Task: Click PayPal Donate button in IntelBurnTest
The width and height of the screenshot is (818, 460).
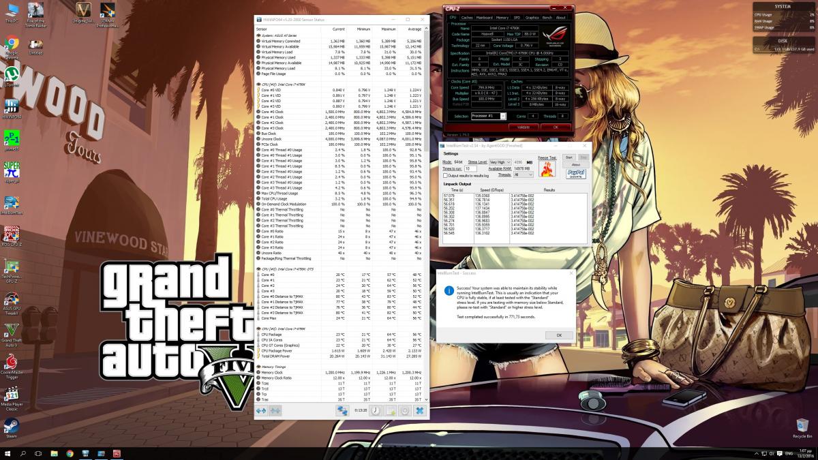Action: coord(576,174)
